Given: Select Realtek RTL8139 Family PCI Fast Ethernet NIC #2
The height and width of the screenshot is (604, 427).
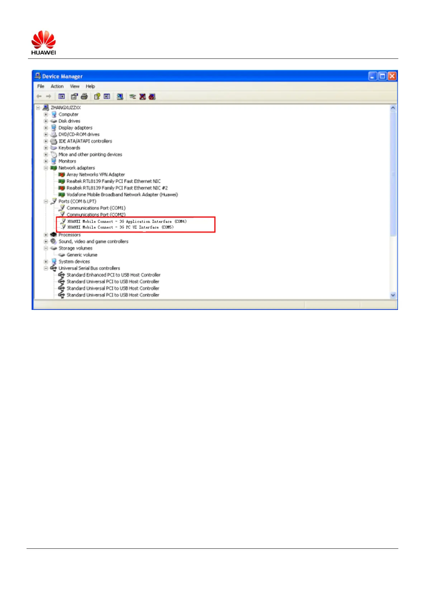Looking at the screenshot, I should coord(117,188).
